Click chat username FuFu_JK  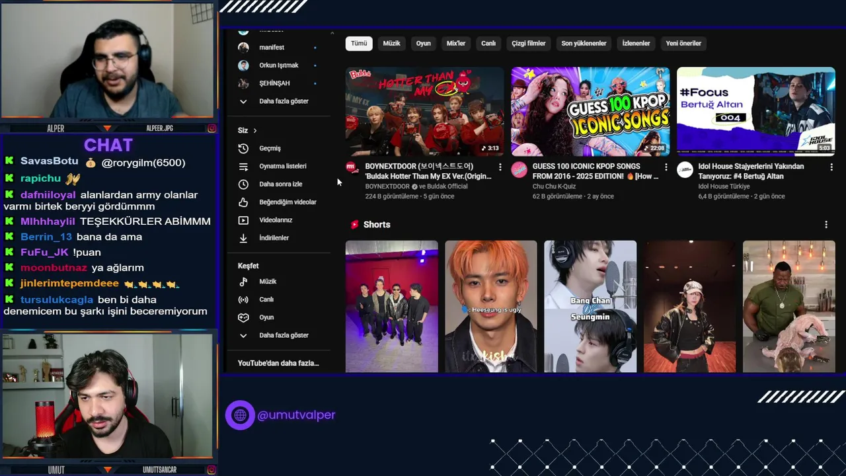click(x=44, y=252)
